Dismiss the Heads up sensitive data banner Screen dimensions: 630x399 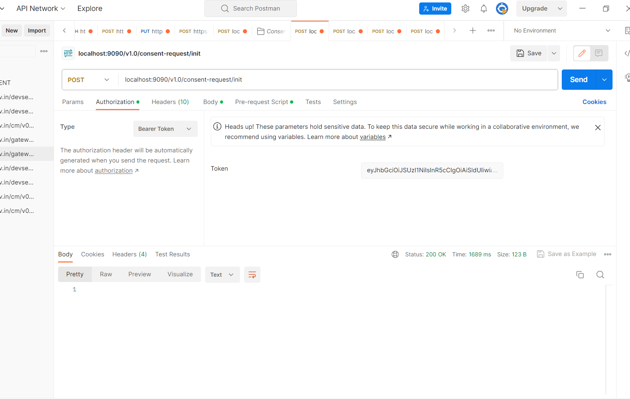point(598,128)
